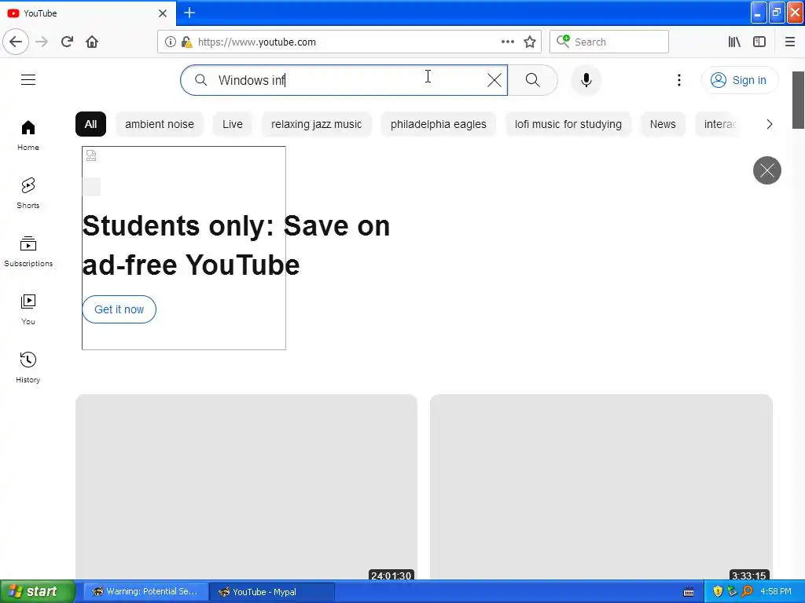Select the All filter chip
The width and height of the screenshot is (805, 603).
click(x=91, y=124)
